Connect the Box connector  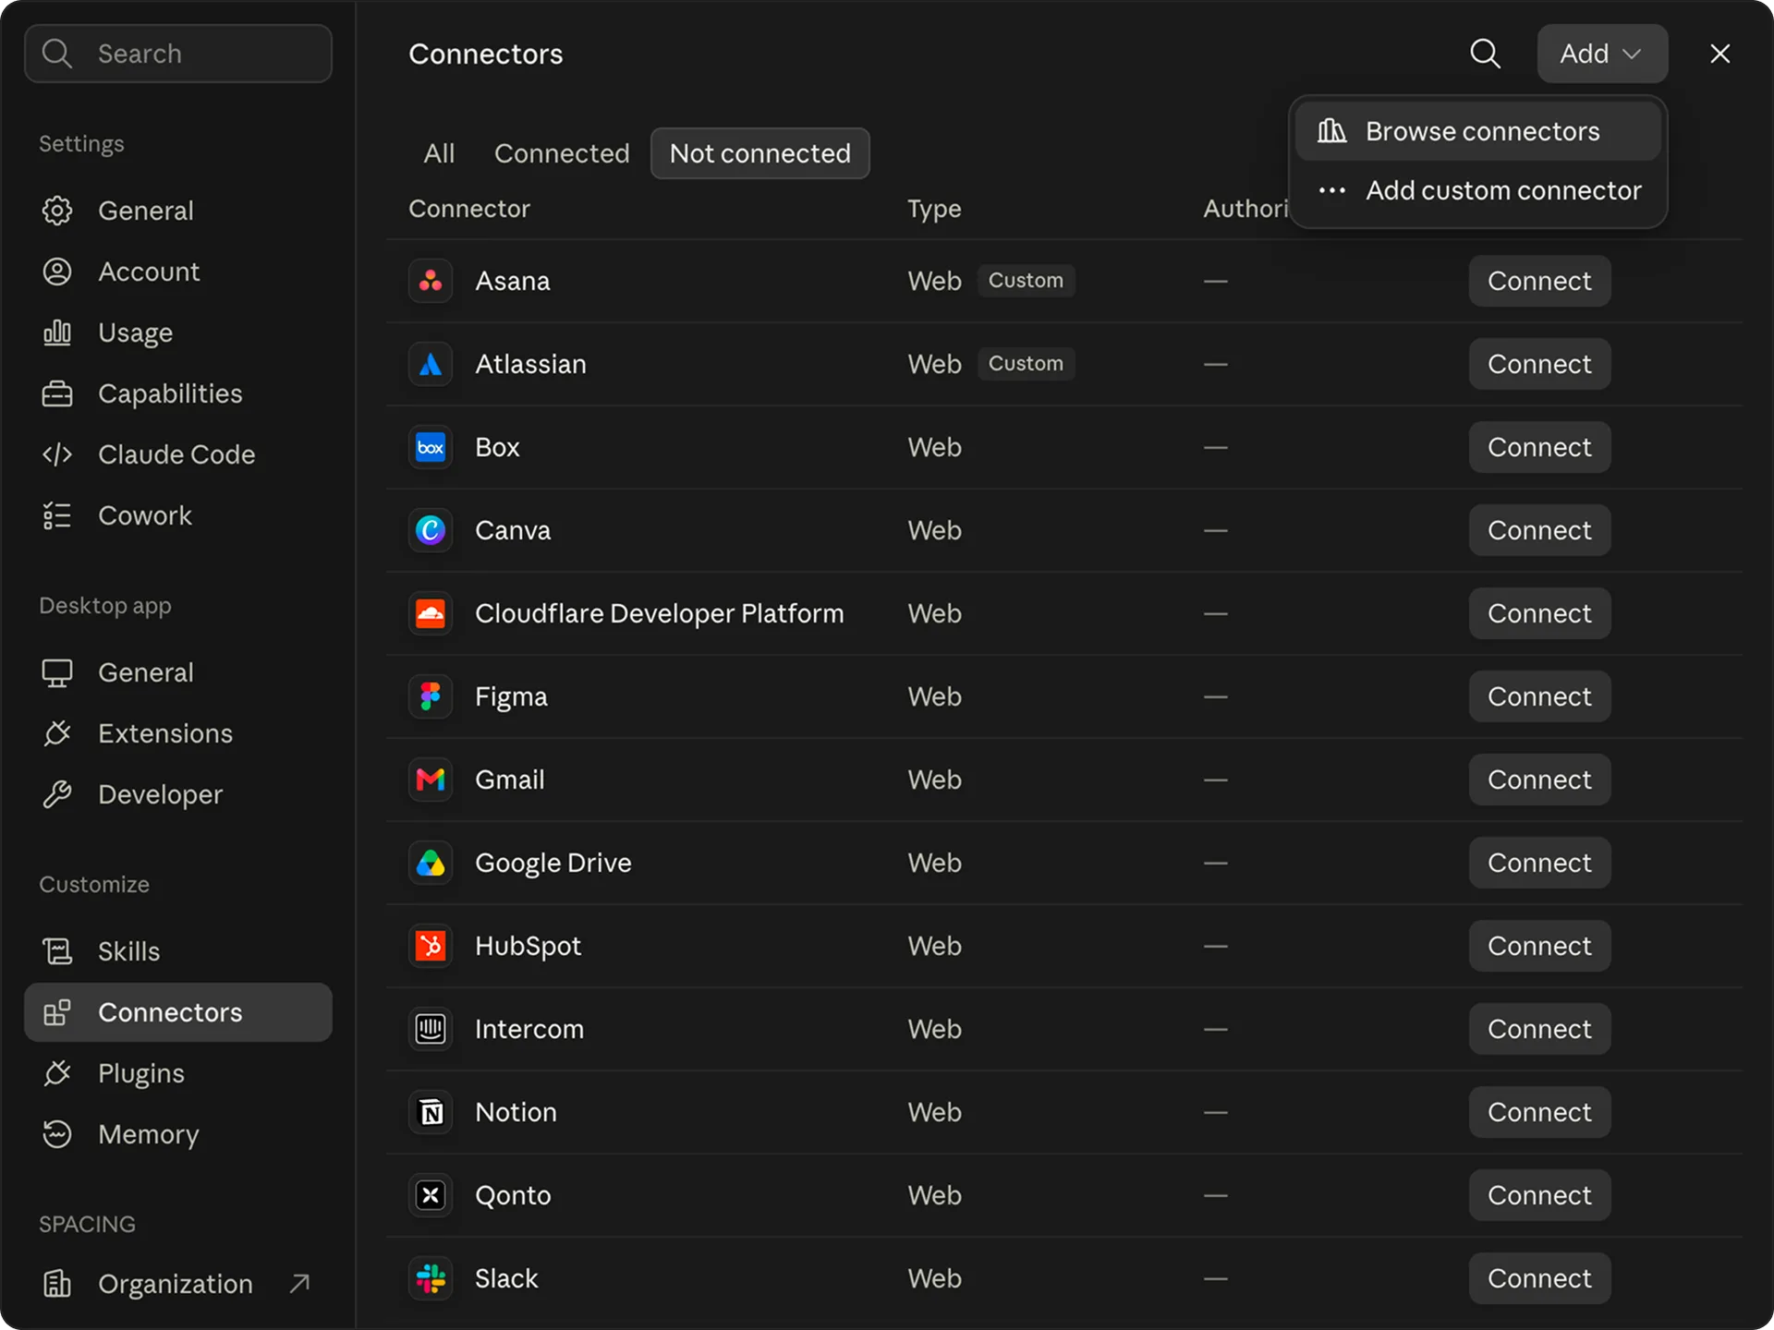point(1539,447)
